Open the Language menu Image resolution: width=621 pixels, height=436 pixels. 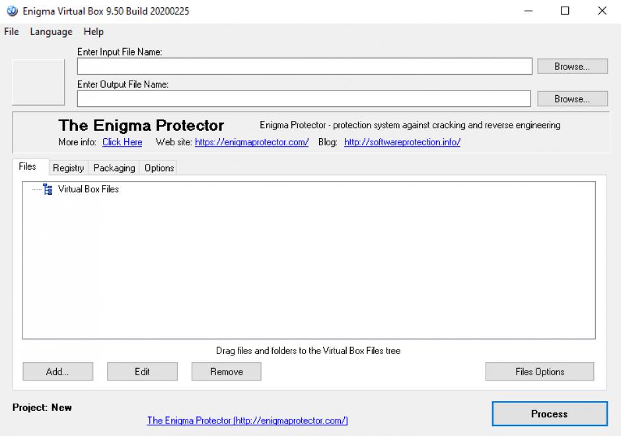pos(51,32)
